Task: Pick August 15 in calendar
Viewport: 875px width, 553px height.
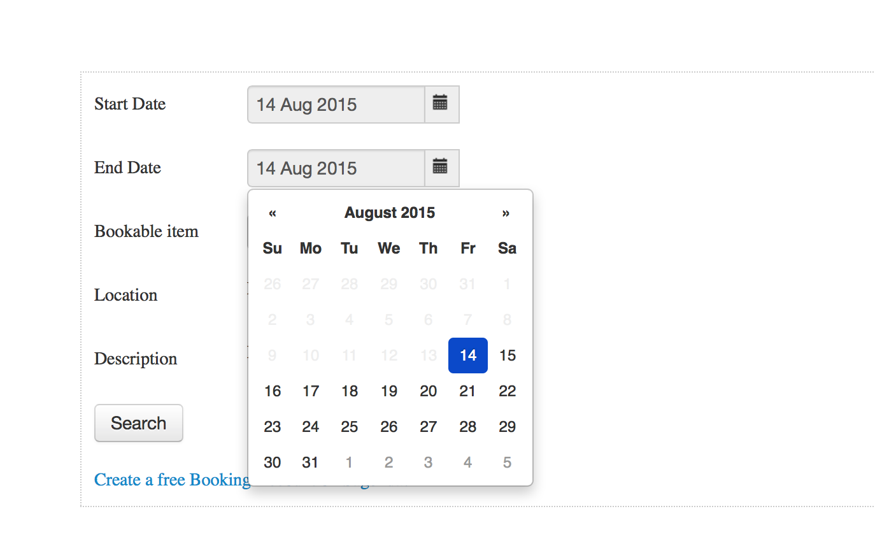Action: click(508, 355)
